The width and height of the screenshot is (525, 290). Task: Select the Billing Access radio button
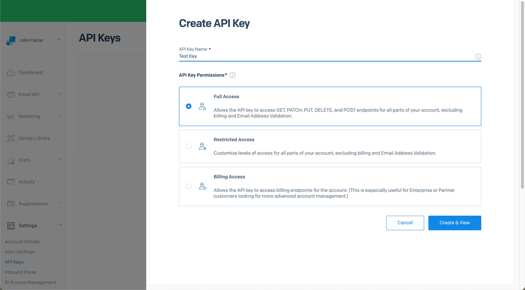point(189,186)
